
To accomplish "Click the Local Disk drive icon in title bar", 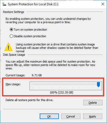I will click(x=4, y=4).
